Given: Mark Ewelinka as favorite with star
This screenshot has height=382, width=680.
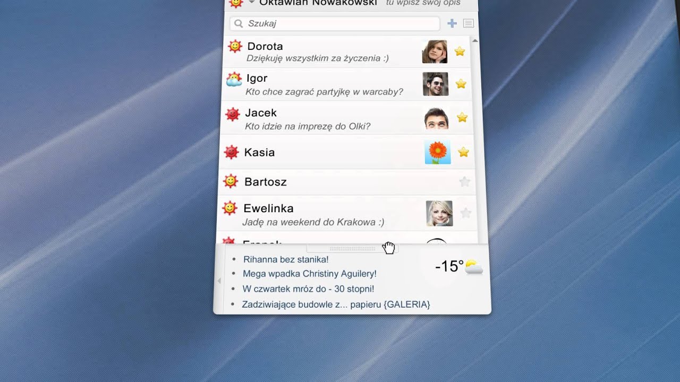Looking at the screenshot, I should click(465, 213).
